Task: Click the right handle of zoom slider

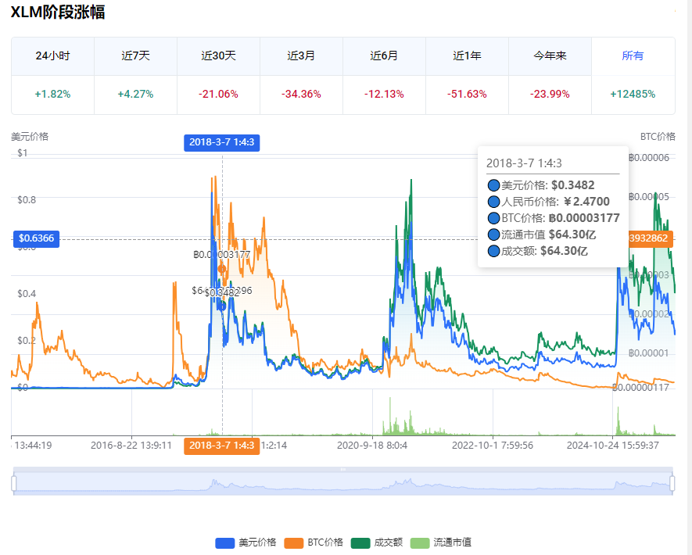Action: [x=672, y=483]
